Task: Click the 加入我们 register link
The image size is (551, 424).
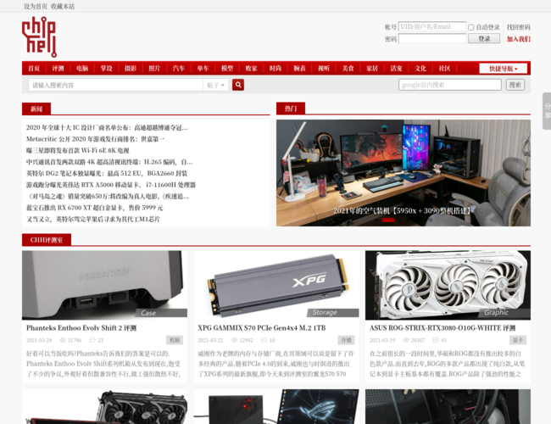Action: point(518,39)
